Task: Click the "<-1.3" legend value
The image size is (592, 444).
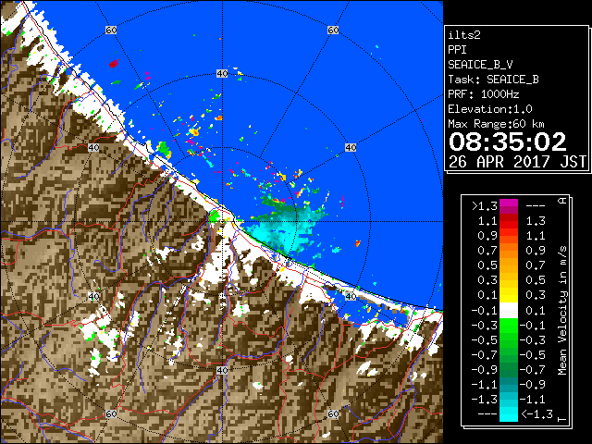Action: point(536,413)
